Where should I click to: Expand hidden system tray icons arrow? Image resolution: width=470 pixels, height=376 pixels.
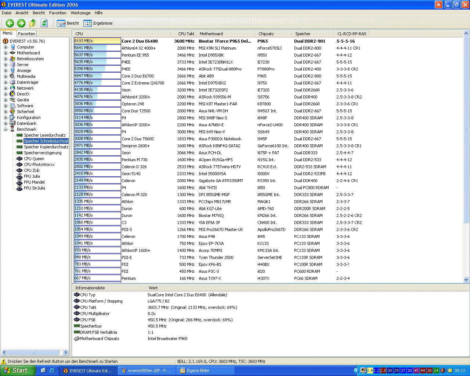coord(356,370)
